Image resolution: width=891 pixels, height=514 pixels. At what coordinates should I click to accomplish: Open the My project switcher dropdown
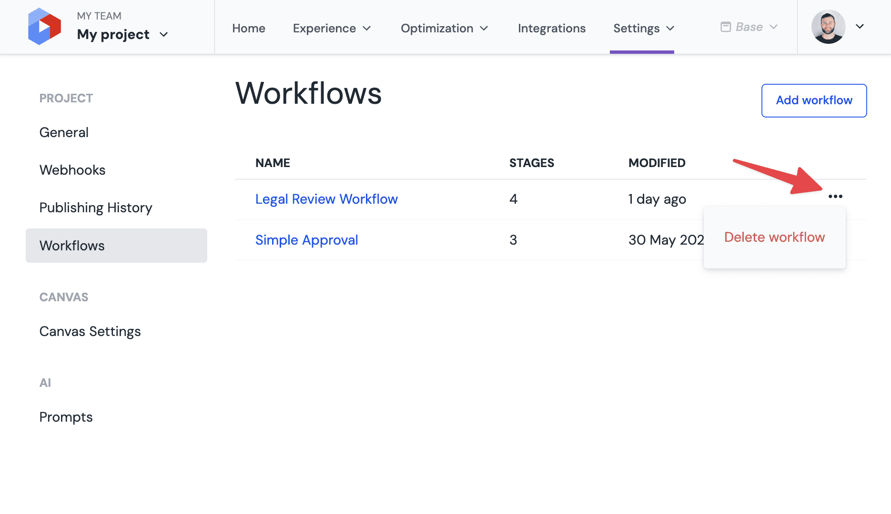coord(122,34)
